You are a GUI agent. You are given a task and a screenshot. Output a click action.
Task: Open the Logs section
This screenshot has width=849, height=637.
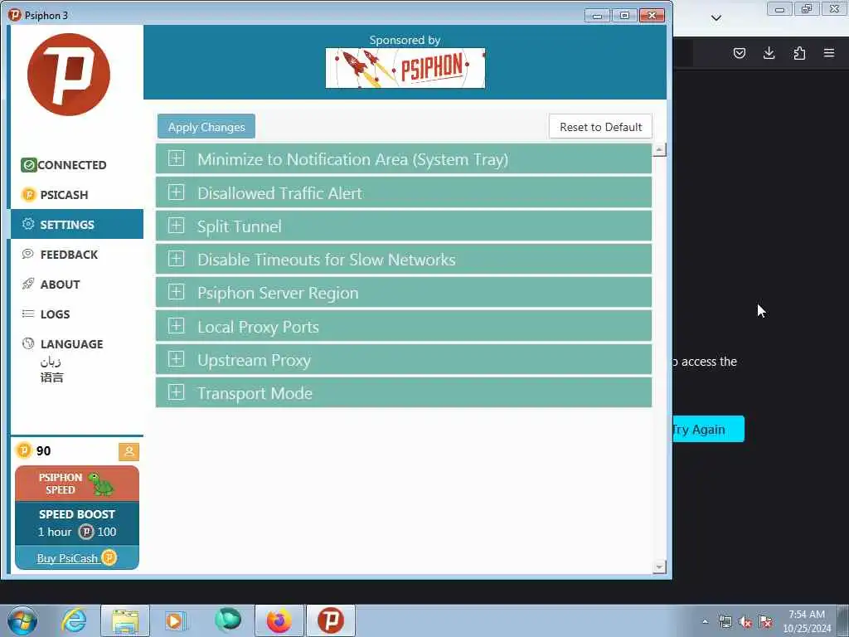[x=77, y=314]
